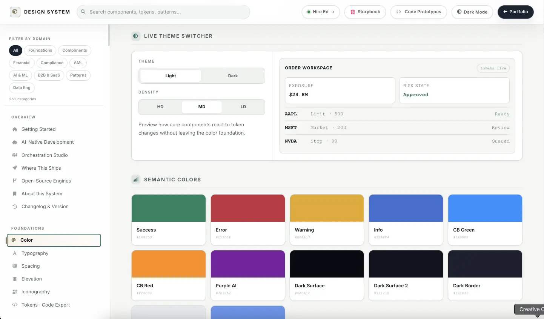This screenshot has width=544, height=319.
Task: Click the robot icon beside AI-Native Development
Action: coord(15,142)
